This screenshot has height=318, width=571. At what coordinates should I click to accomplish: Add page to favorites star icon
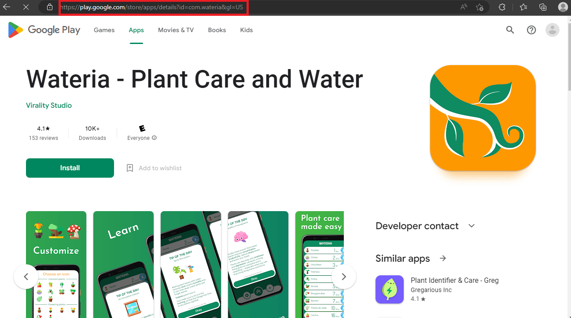coord(480,7)
